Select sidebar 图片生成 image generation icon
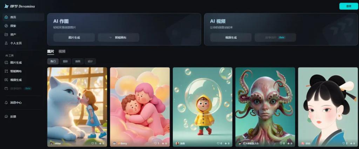 click(x=6, y=62)
